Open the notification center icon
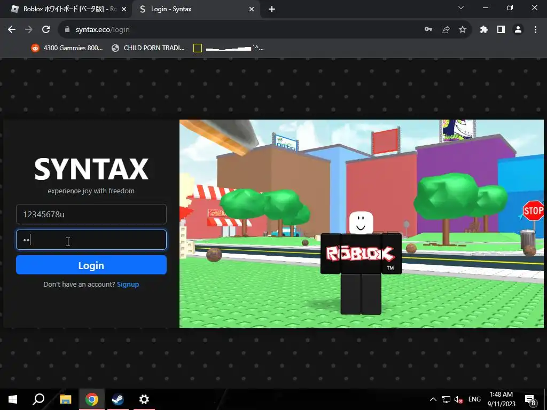 [x=530, y=399]
